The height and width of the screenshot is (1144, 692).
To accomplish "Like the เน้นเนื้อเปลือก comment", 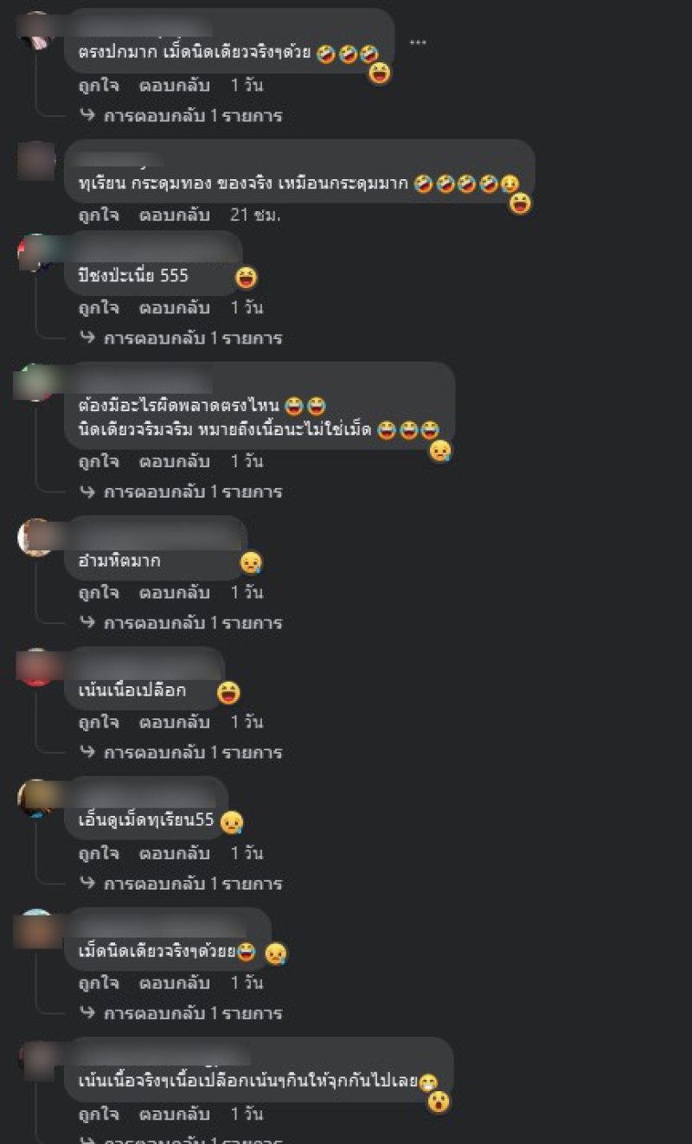I will 99,723.
